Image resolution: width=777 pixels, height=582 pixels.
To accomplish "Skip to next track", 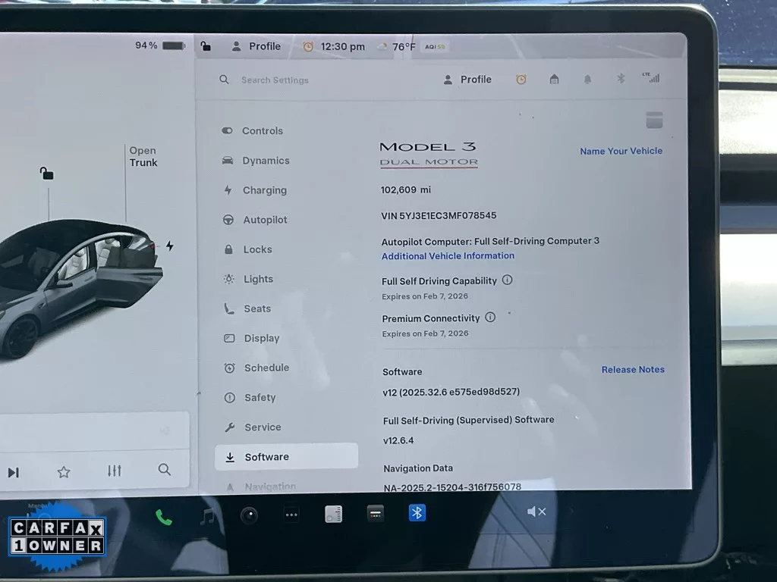I will (x=13, y=473).
